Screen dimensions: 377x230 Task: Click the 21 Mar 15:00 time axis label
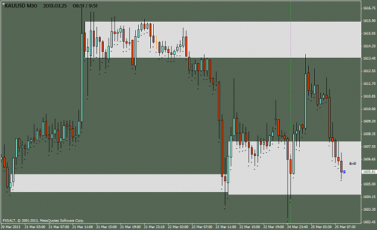click(107, 227)
